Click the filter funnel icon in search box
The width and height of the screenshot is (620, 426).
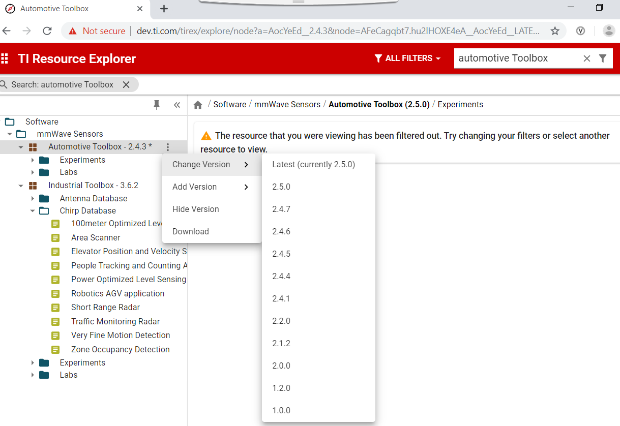603,58
